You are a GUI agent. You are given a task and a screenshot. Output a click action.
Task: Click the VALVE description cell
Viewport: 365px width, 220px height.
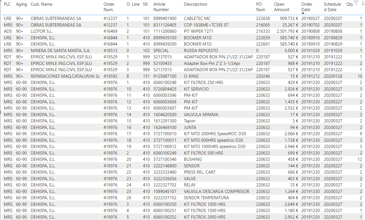pos(190,179)
